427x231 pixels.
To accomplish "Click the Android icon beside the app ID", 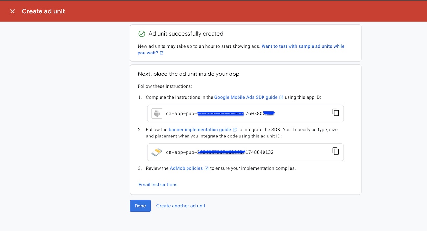I will (x=157, y=114).
